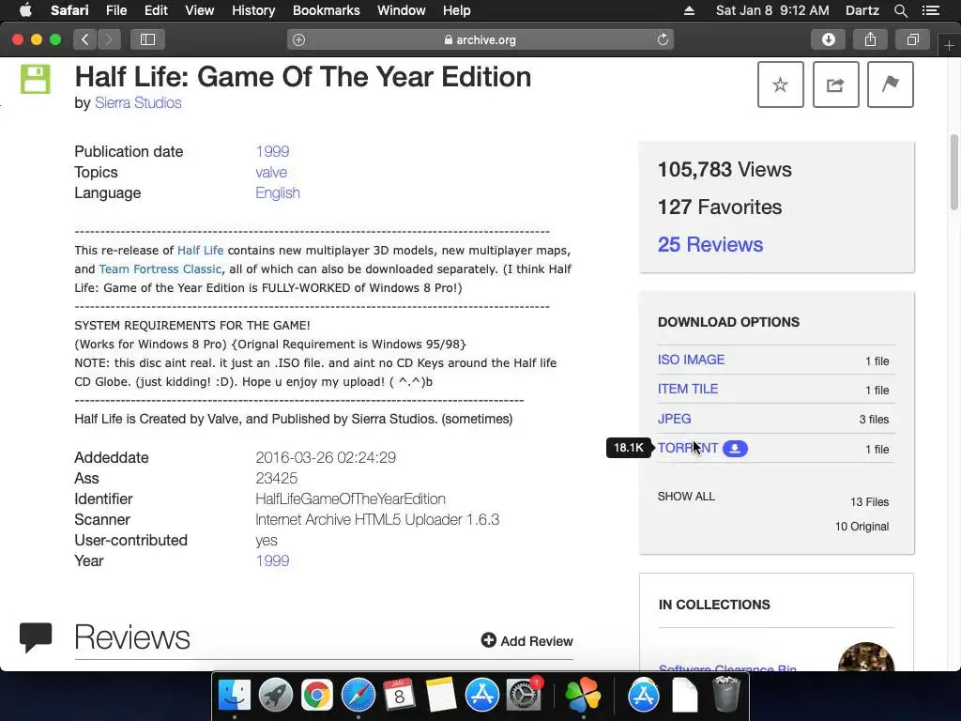Click the '105,783 Views' statistic text
Viewport: 961px width, 721px height.
tap(725, 170)
